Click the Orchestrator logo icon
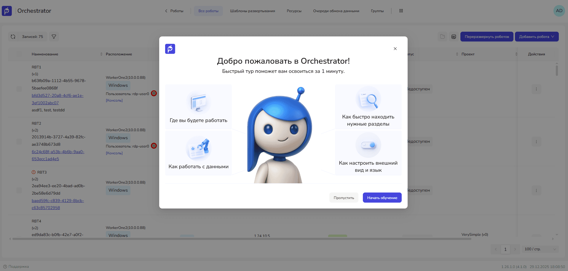 pyautogui.click(x=7, y=11)
